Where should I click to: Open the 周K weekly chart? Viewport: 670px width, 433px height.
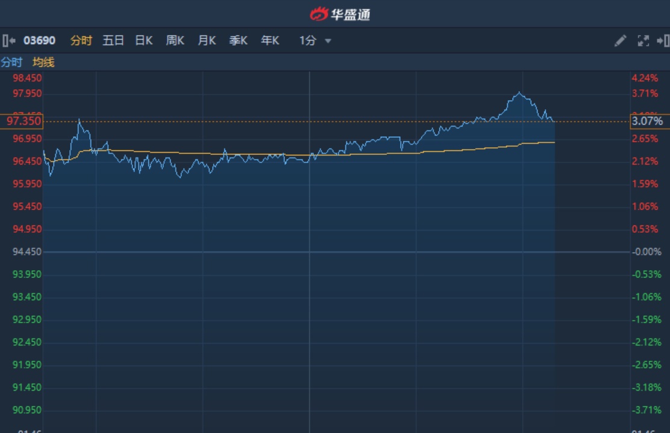click(x=175, y=41)
